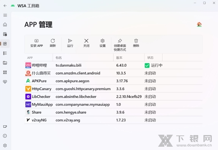This screenshot has width=218, height=150.
Task: Open the file manager sidebar icon
Action: [x=5, y=63]
